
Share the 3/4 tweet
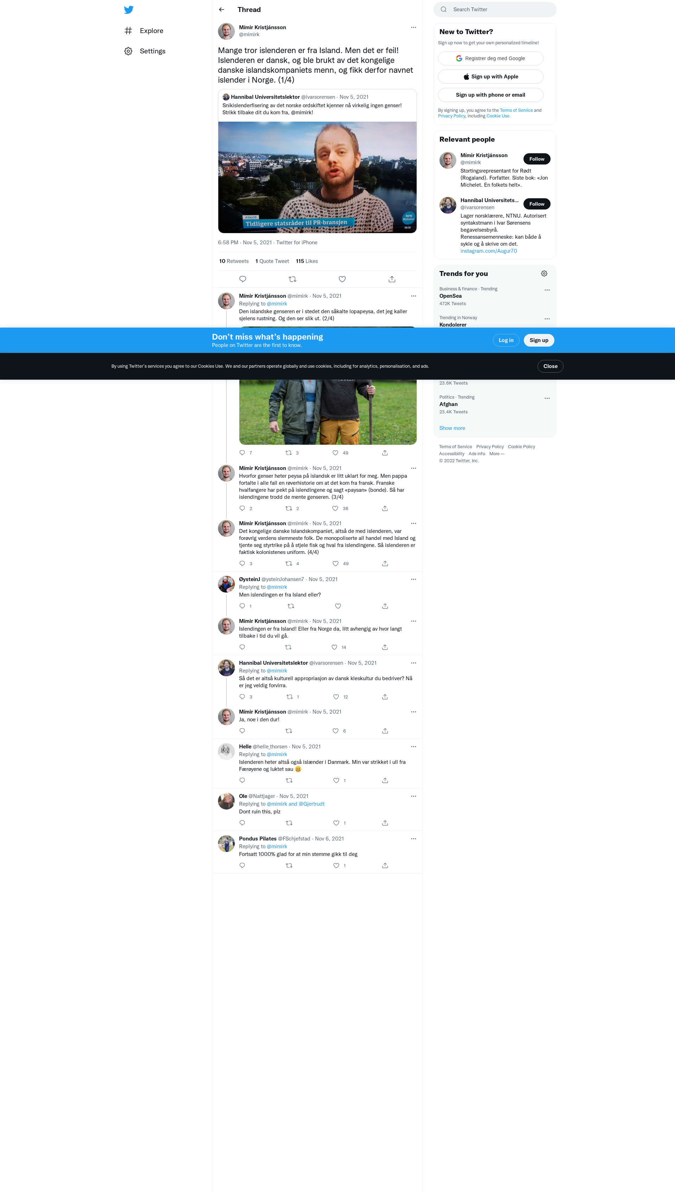(385, 508)
